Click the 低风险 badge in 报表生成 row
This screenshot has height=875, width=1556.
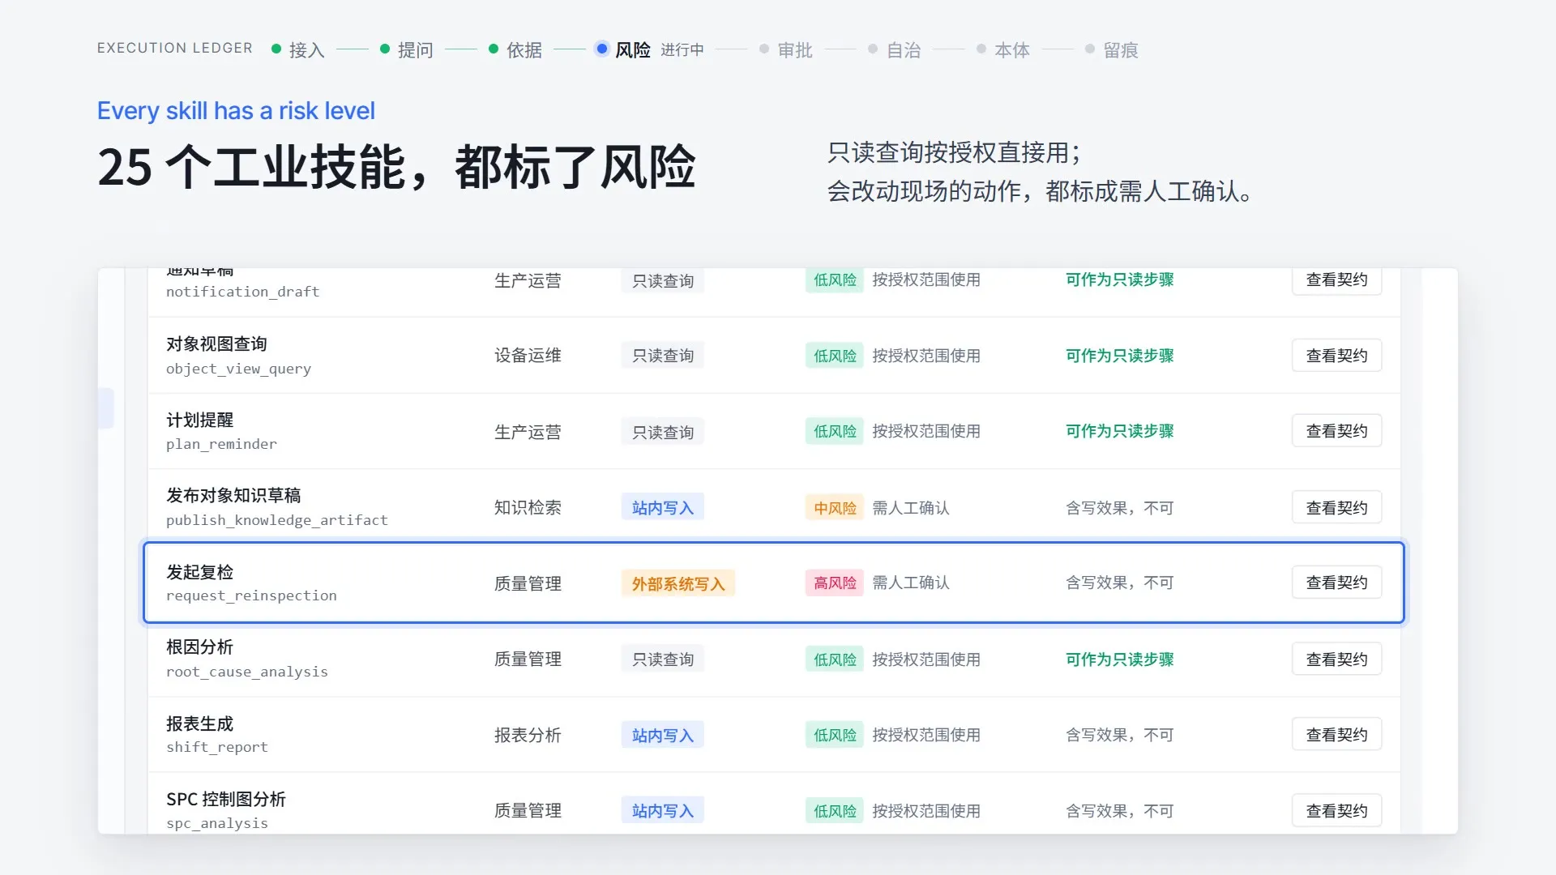click(x=835, y=735)
